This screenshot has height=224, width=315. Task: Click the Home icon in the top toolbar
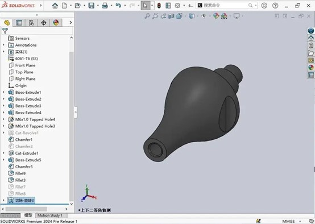click(x=55, y=6)
